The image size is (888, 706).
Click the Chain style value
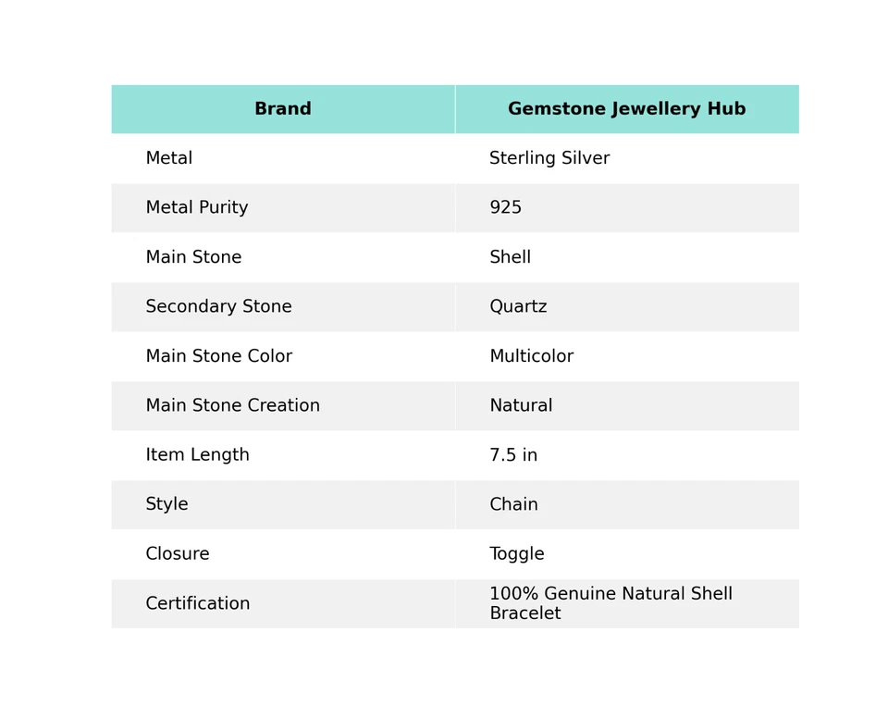click(513, 505)
